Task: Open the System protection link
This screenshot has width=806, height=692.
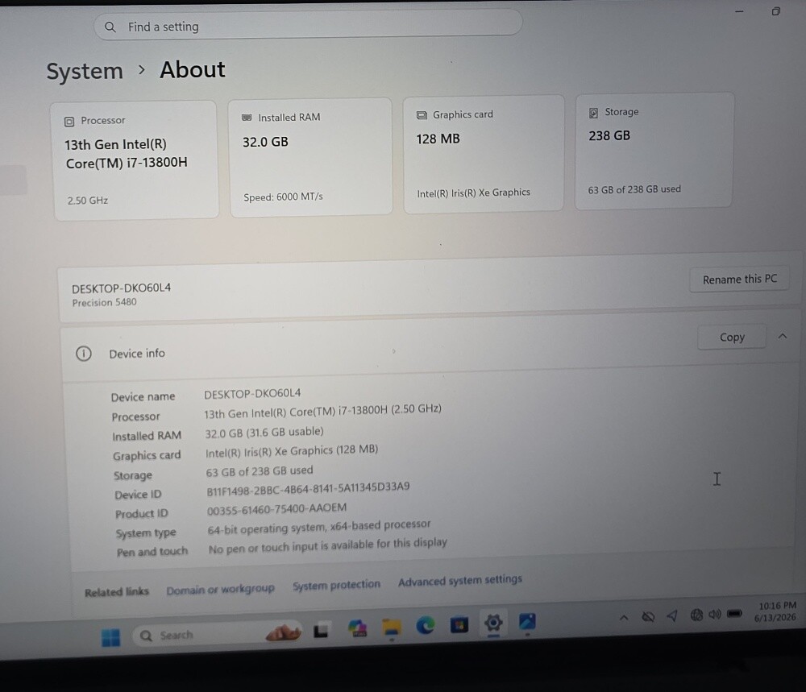Action: (x=336, y=585)
